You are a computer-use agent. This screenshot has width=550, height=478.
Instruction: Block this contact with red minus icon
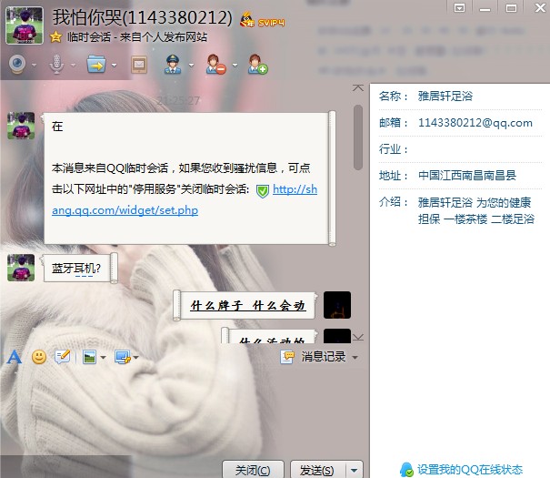(215, 65)
